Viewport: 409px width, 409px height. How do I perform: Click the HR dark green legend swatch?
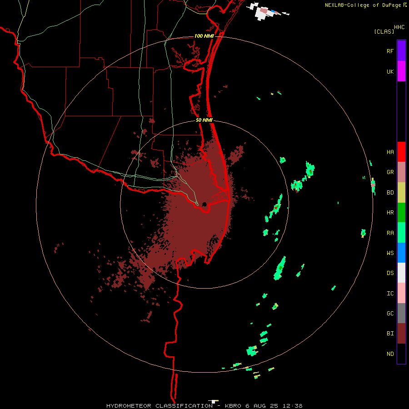pyautogui.click(x=401, y=212)
